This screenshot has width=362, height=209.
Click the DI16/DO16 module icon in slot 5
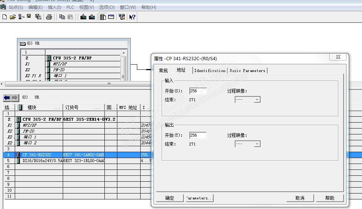(18, 161)
